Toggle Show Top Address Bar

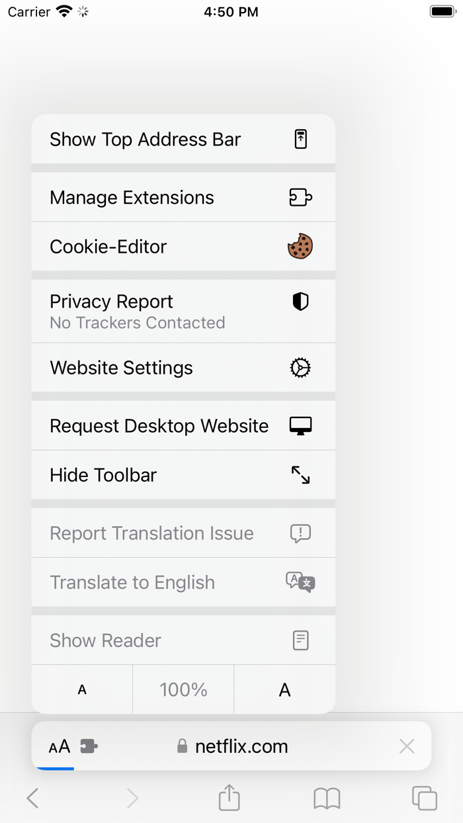183,139
